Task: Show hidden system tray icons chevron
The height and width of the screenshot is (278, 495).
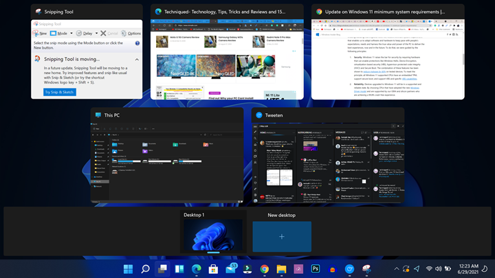Action: click(x=397, y=268)
